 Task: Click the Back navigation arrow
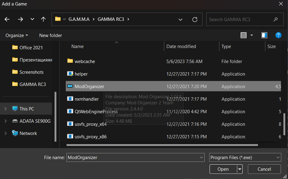[x=7, y=19]
